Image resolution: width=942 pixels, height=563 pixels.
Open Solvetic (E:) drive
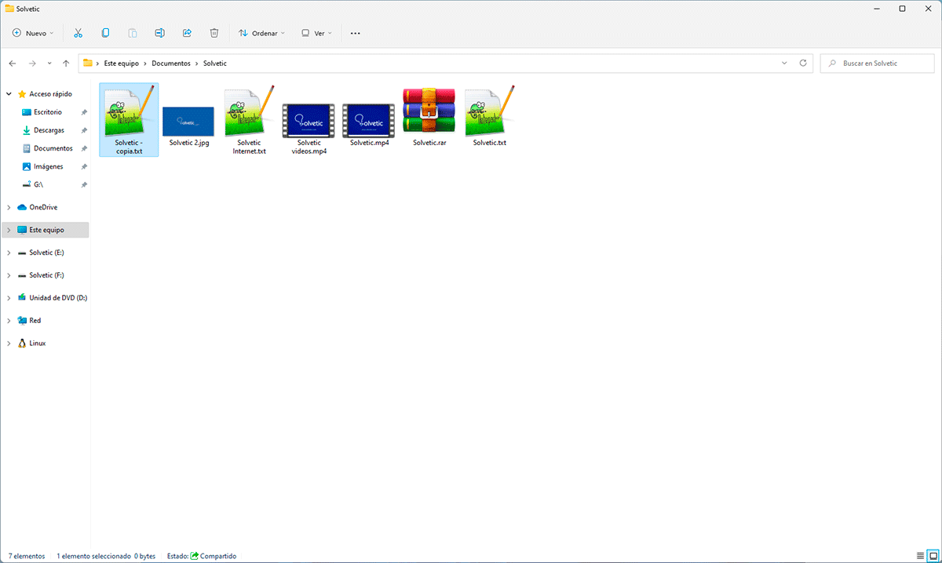coord(47,252)
